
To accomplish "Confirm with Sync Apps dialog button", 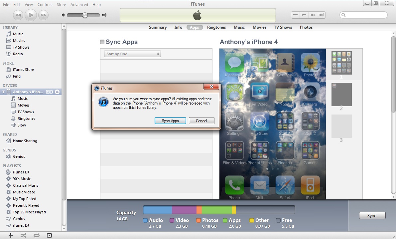I will click(170, 121).
